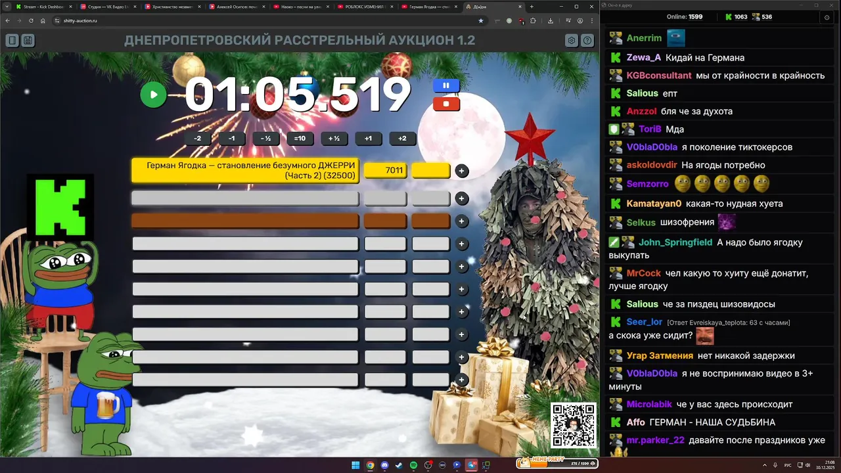This screenshot has width=841, height=473.
Task: Click the save floppy disk icon
Action: pos(28,41)
